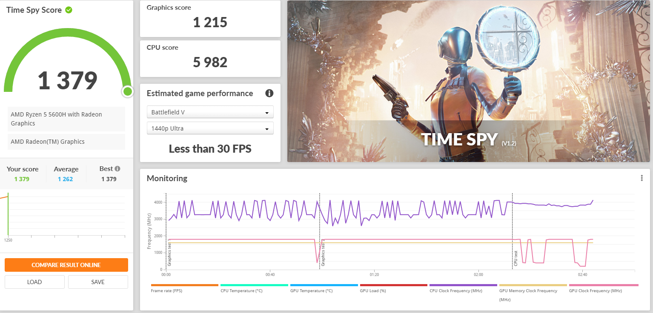This screenshot has width=653, height=313.
Task: Click the green validated checkmark beside Time Spy Score
Action: pos(69,10)
